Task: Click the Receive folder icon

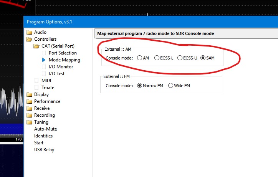Action: tap(29, 108)
